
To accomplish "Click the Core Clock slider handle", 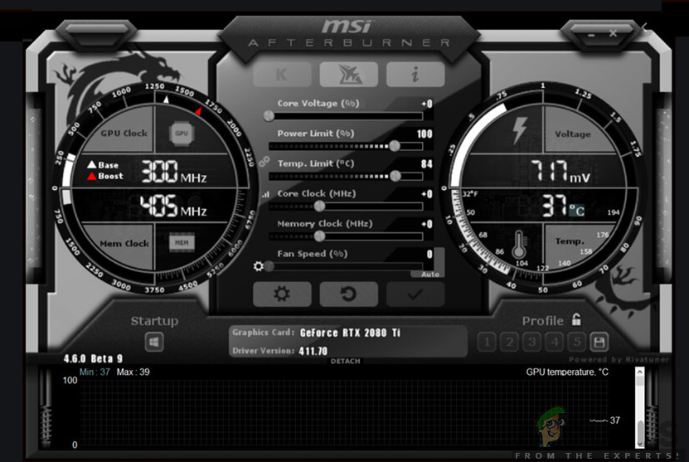I will click(319, 206).
